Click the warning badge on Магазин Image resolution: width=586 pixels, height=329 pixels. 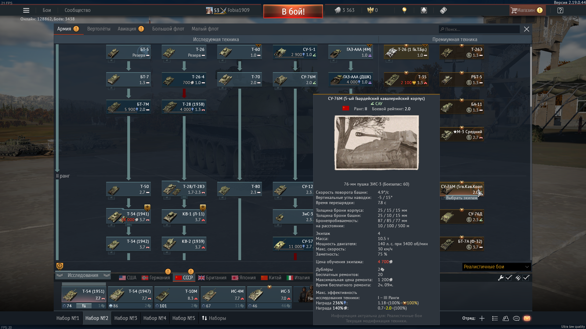pyautogui.click(x=540, y=10)
